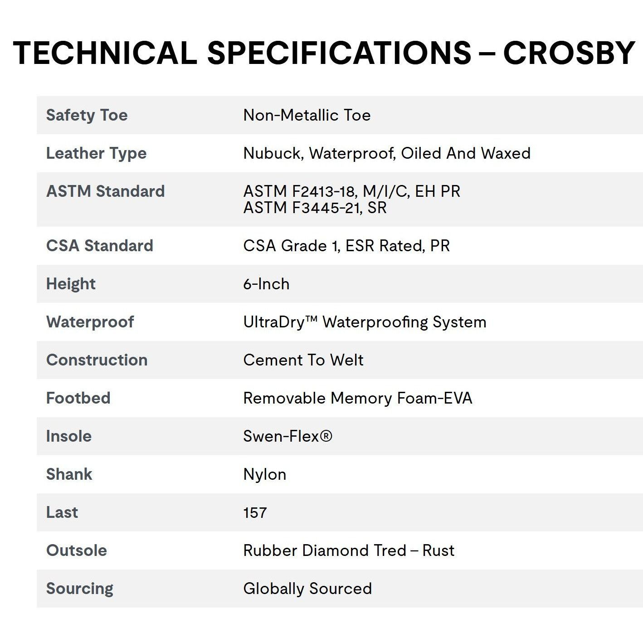Click the Globally Sourced value
The image size is (643, 643).
pos(307,589)
